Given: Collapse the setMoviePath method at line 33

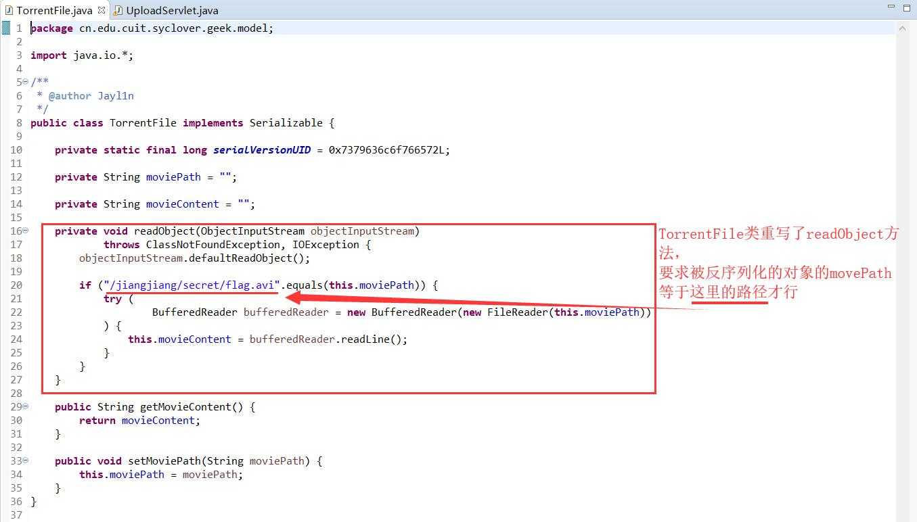Looking at the screenshot, I should pyautogui.click(x=26, y=460).
